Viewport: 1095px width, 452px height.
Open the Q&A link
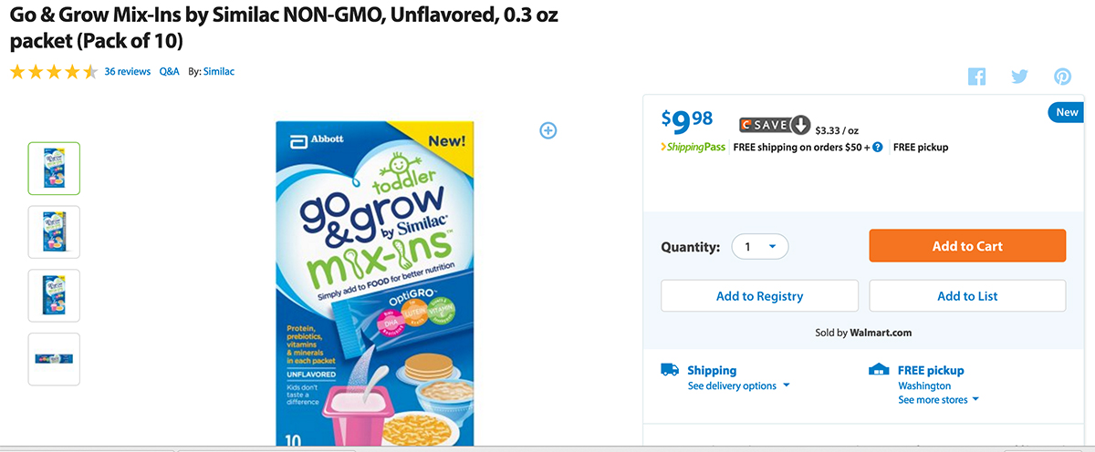pos(169,71)
